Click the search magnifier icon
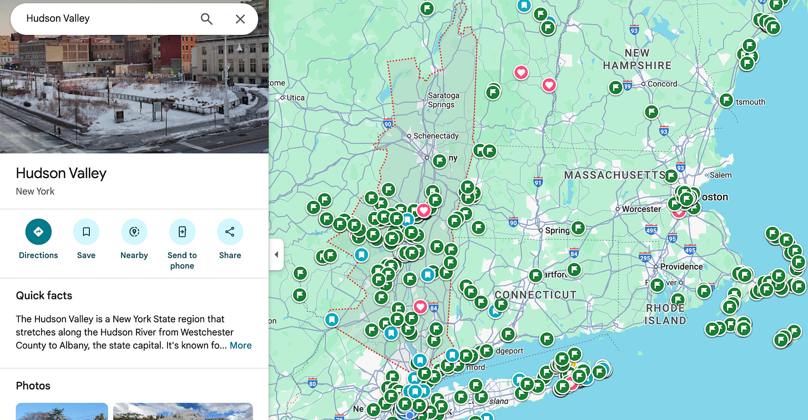 tap(206, 19)
